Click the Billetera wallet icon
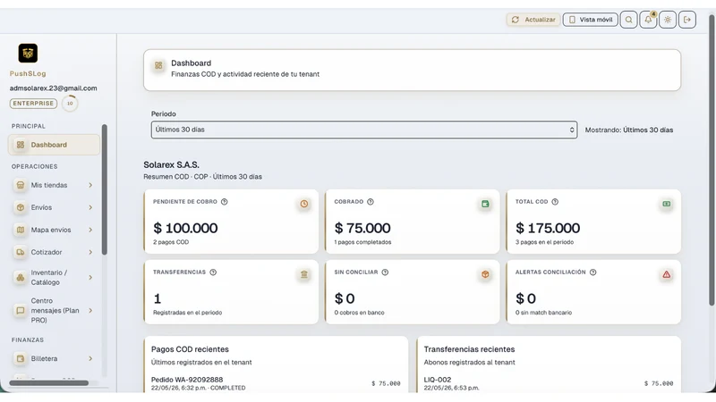 (x=20, y=359)
